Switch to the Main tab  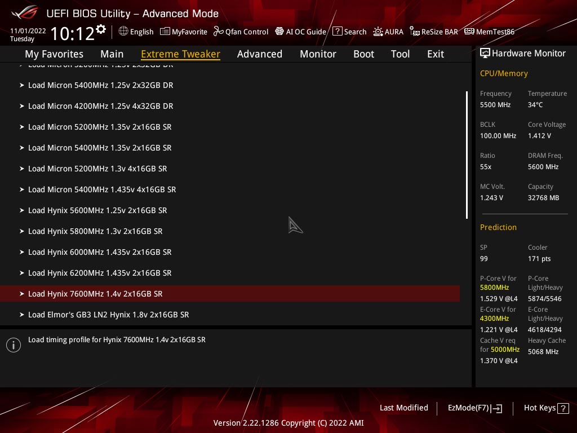(112, 54)
